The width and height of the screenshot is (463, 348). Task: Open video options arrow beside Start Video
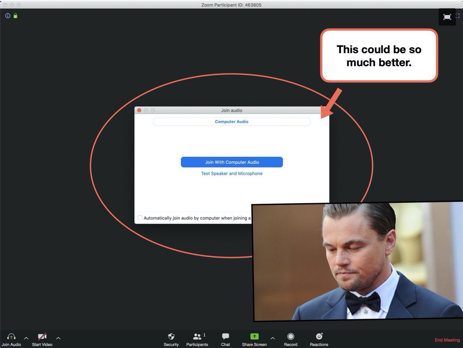[x=58, y=338]
